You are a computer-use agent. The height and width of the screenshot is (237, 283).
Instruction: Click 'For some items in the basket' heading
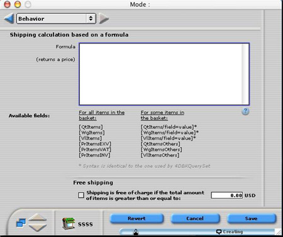162,115
